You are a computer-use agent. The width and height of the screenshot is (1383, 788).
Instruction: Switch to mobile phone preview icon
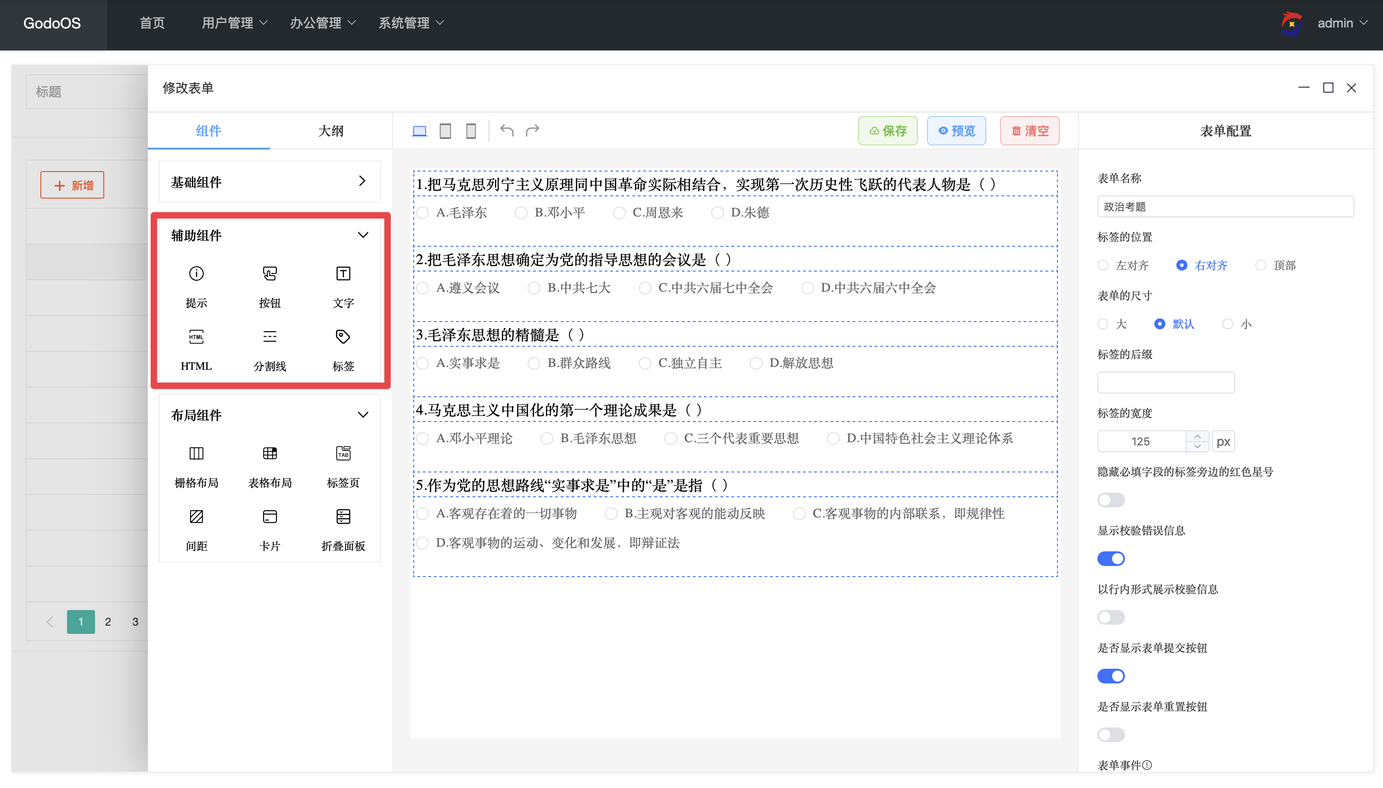point(471,130)
